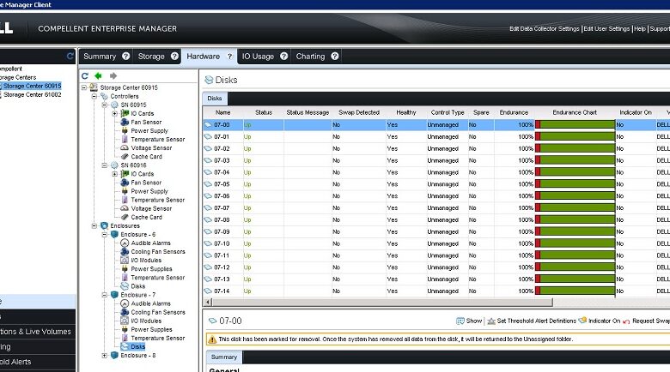Select disk row 07-05
This screenshot has width=670, height=372.
pyautogui.click(x=435, y=184)
